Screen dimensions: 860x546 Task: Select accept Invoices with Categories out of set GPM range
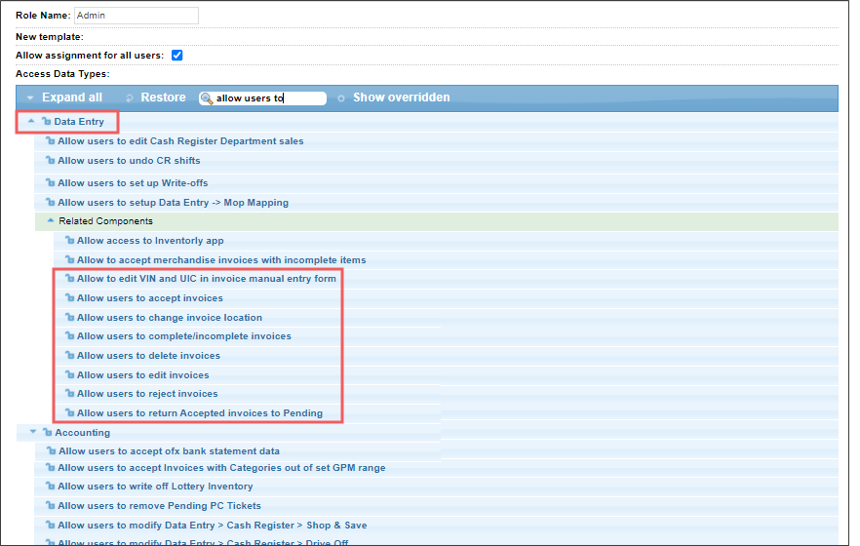click(221, 468)
